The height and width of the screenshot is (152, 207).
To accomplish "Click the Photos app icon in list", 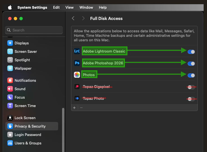I will (77, 75).
